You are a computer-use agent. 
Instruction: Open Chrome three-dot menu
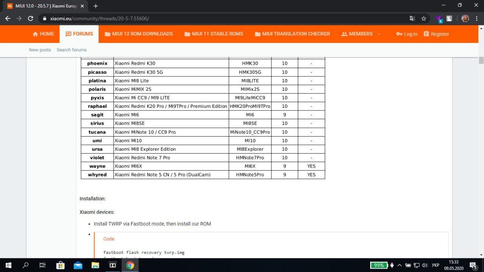476,18
